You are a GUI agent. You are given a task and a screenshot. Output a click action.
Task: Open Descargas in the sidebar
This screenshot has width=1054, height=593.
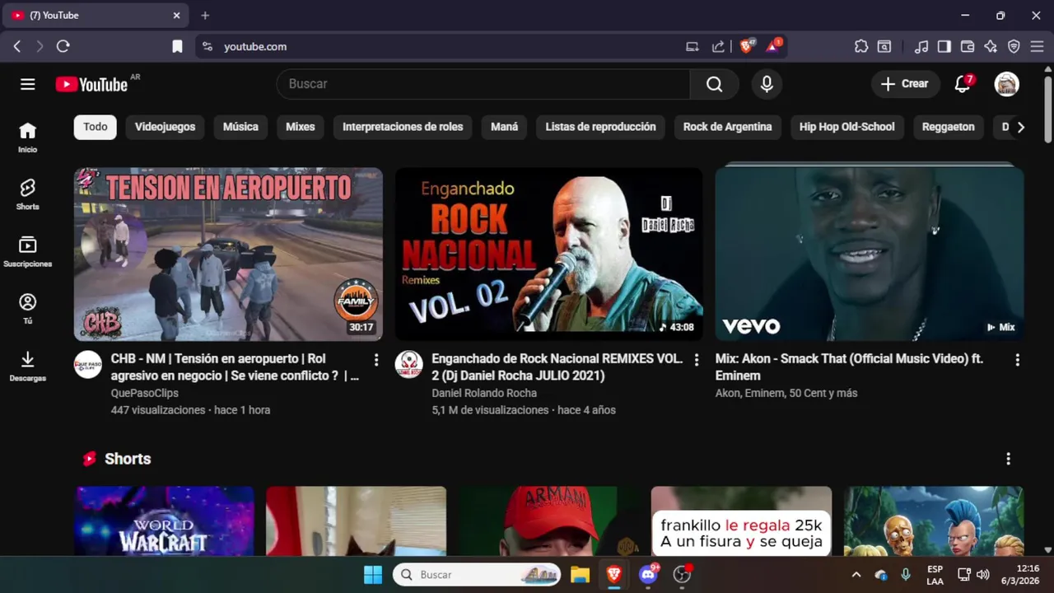[x=28, y=367]
